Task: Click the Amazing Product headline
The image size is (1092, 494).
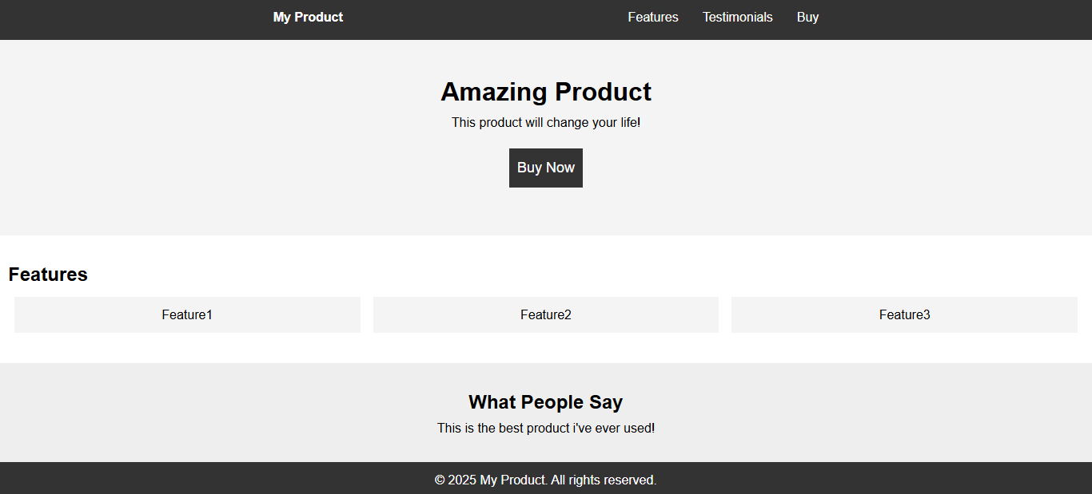Action: point(546,92)
